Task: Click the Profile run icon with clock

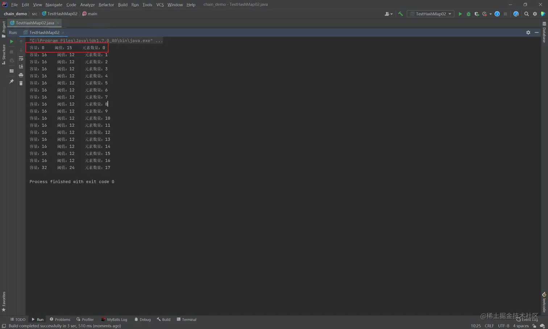Action: [x=485, y=14]
